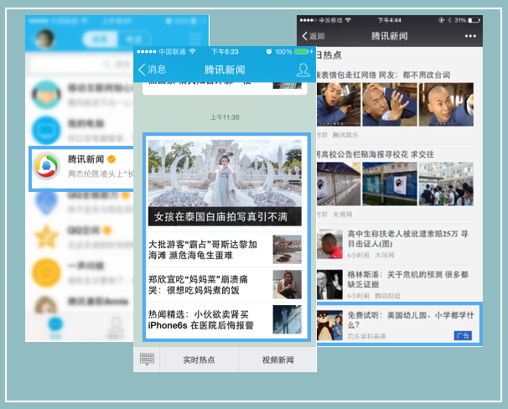Tap the blurred user avatar at top
Screen dimensions: 508x409
click(44, 39)
